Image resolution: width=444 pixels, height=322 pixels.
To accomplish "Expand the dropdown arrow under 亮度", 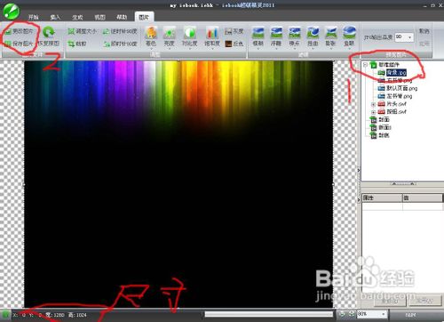I will (170, 48).
